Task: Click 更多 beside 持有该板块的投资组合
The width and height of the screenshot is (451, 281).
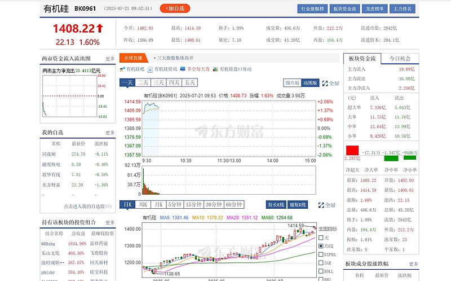Action: coord(110,222)
